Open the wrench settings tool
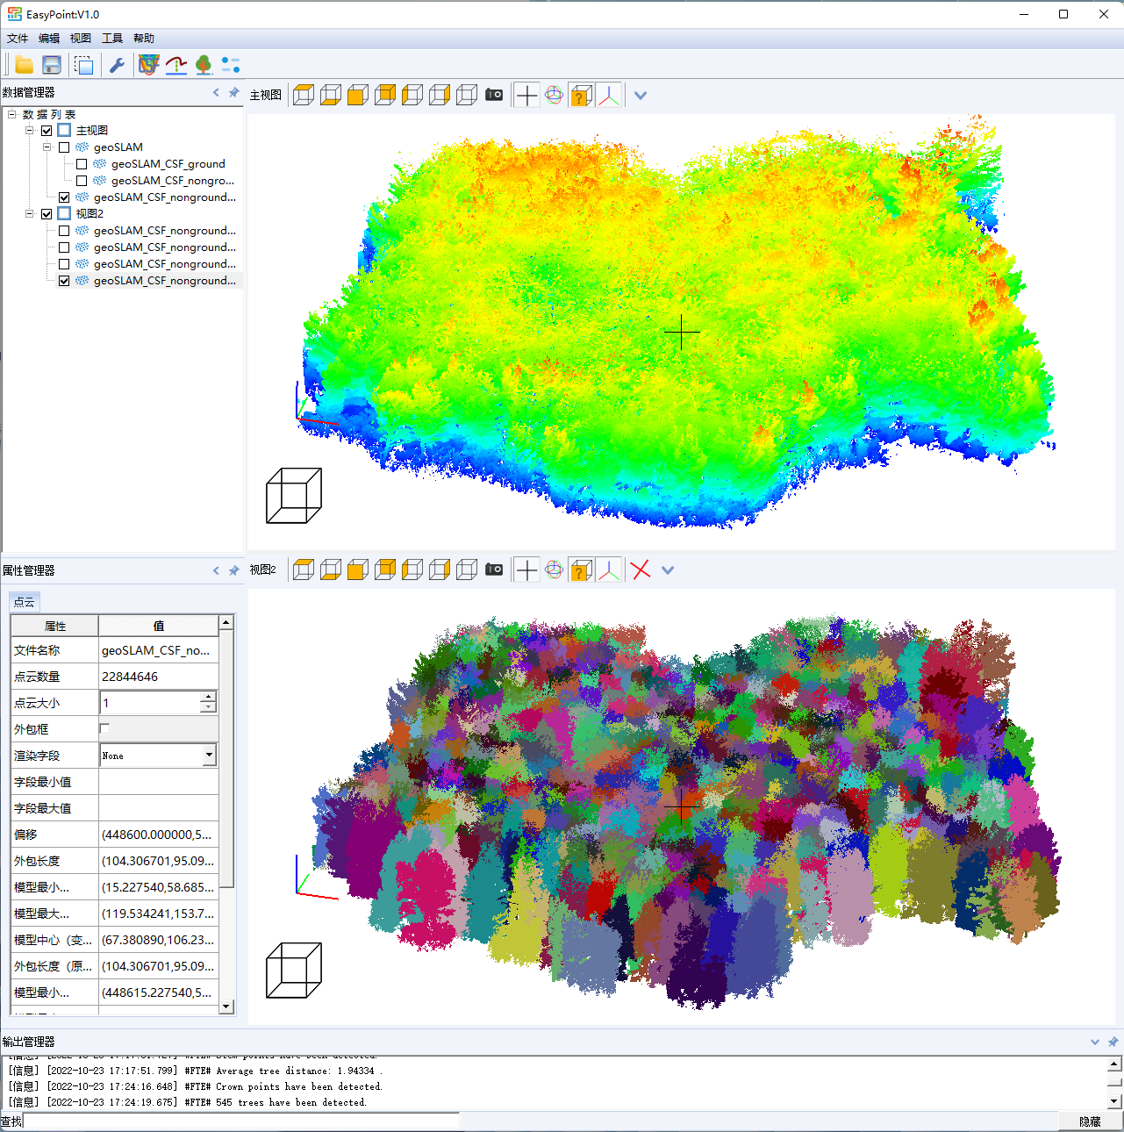 point(117,65)
